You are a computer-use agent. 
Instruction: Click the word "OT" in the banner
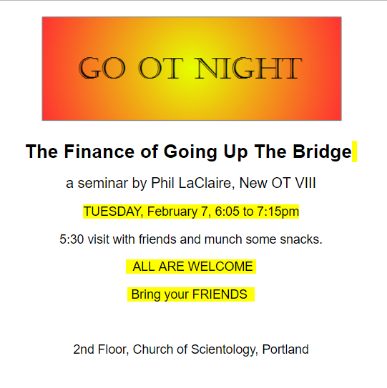(160, 69)
